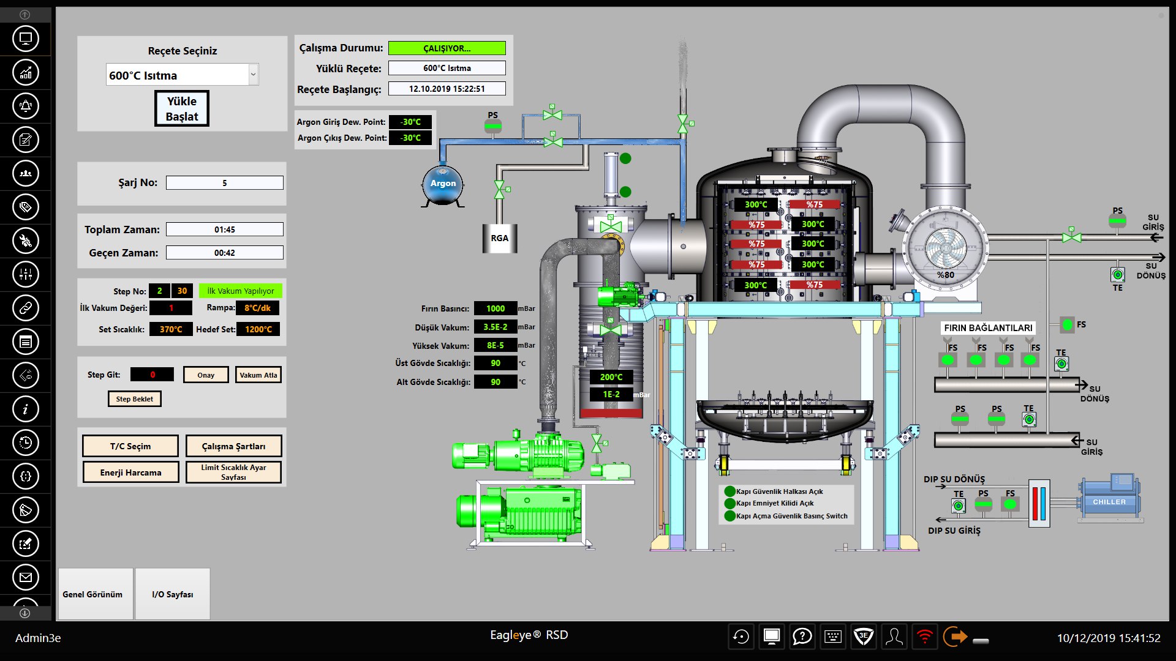The width and height of the screenshot is (1176, 661).
Task: Toggle the lower argon line valve
Action: [x=553, y=141]
